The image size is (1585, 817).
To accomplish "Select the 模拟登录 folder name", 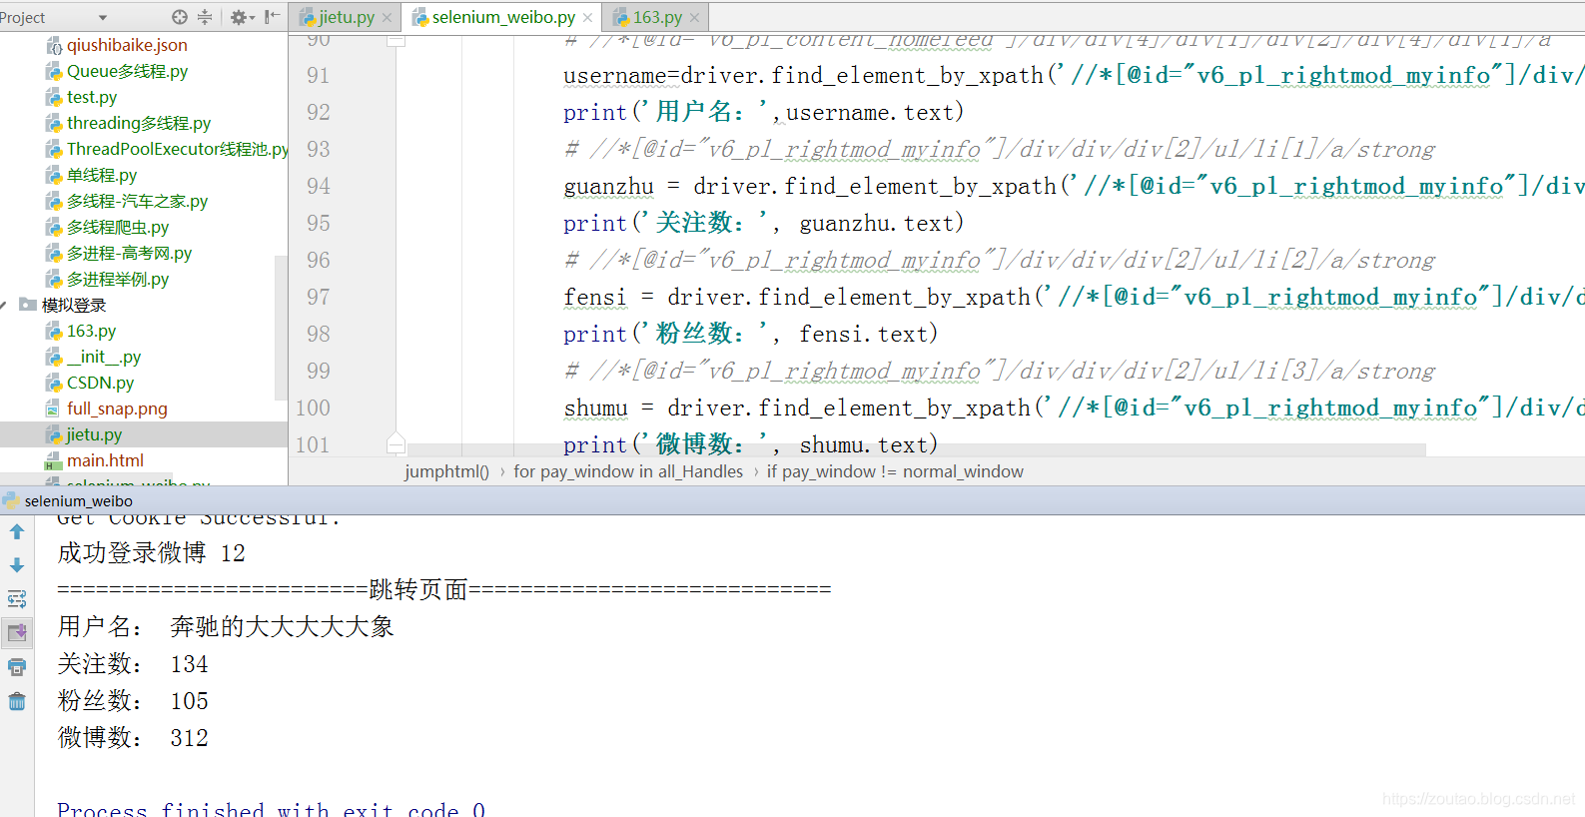I will point(74,305).
